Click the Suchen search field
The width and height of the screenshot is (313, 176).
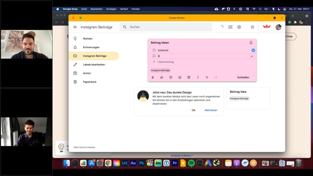[166, 27]
